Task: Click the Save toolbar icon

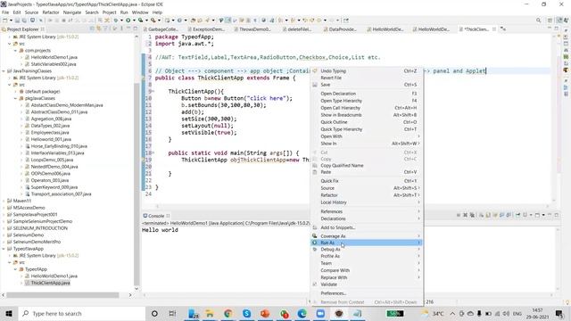Action: [x=17, y=21]
